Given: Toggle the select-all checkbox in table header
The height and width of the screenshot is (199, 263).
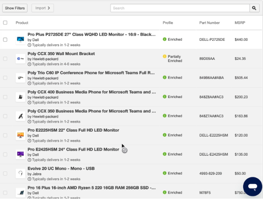Looking at the screenshot, I should [5, 22].
